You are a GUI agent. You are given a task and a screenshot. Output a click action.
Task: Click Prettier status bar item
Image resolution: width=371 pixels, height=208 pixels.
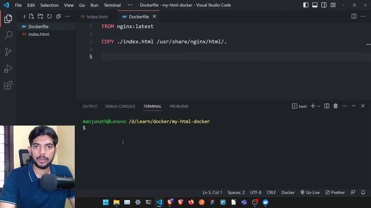pyautogui.click(x=335, y=192)
